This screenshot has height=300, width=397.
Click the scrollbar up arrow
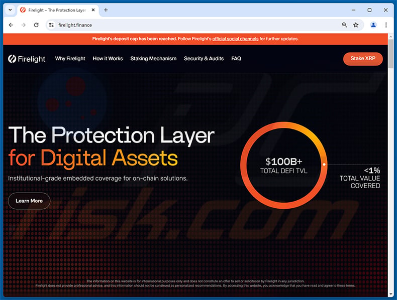click(390, 37)
